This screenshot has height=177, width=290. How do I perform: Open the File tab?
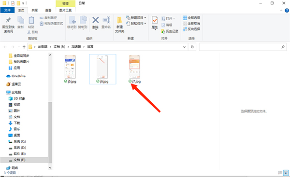7,10
